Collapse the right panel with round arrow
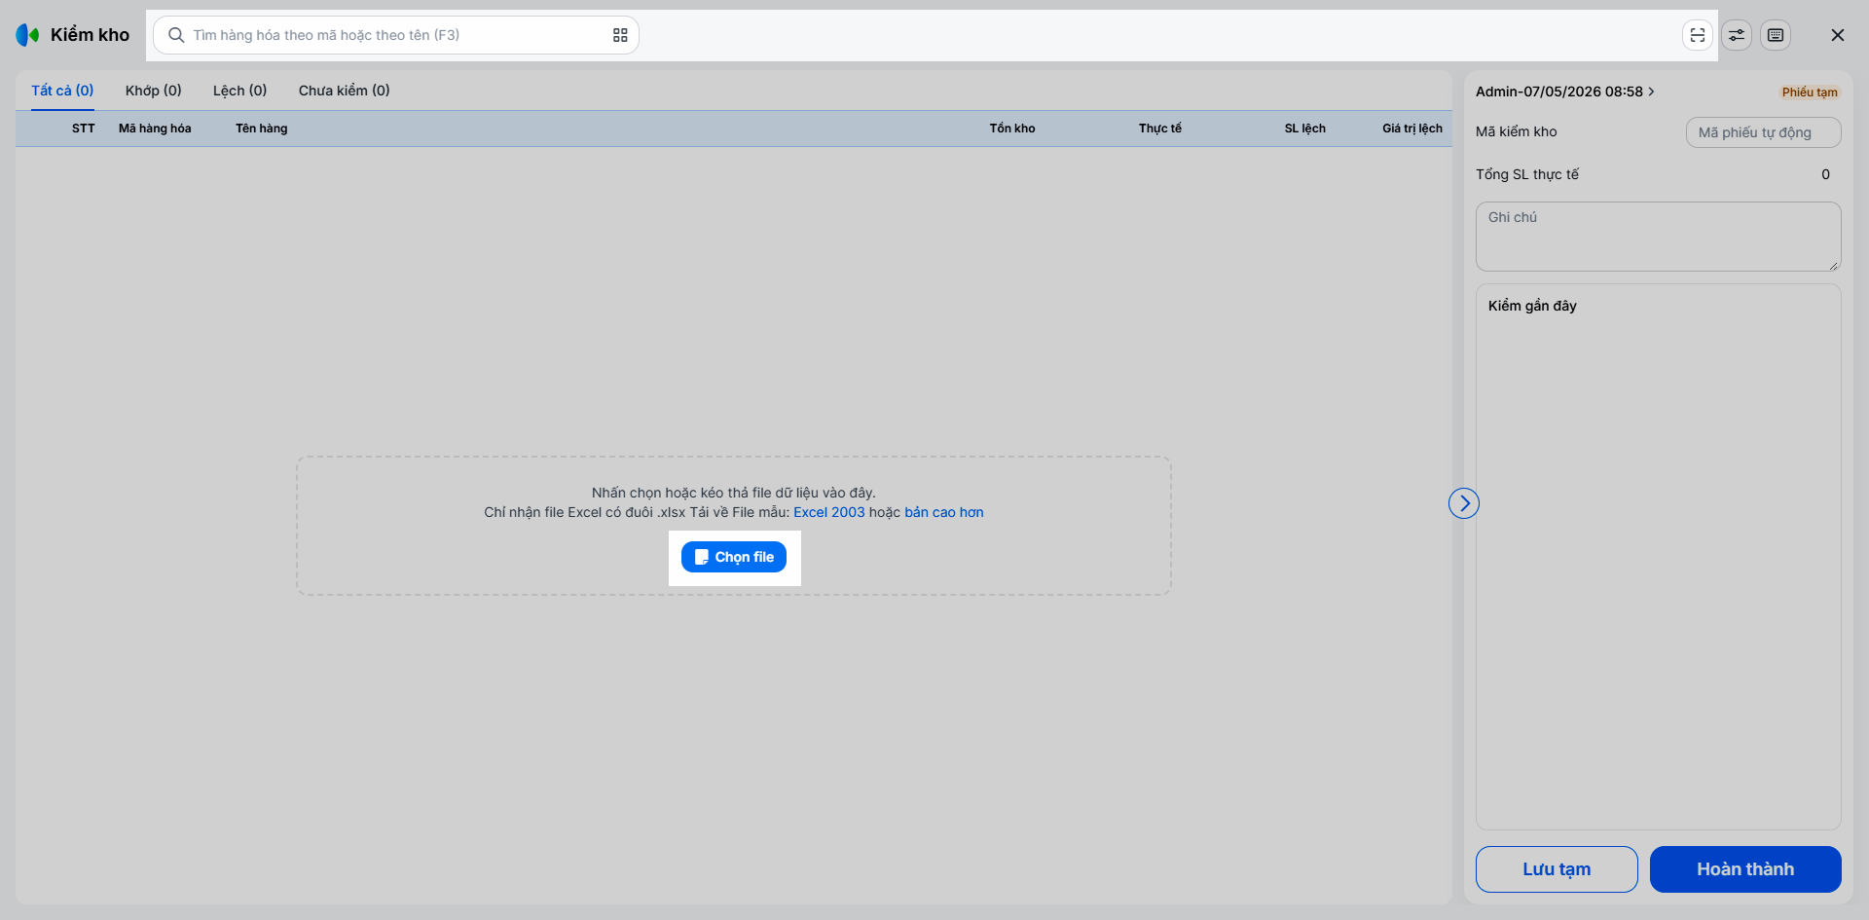 point(1464,503)
